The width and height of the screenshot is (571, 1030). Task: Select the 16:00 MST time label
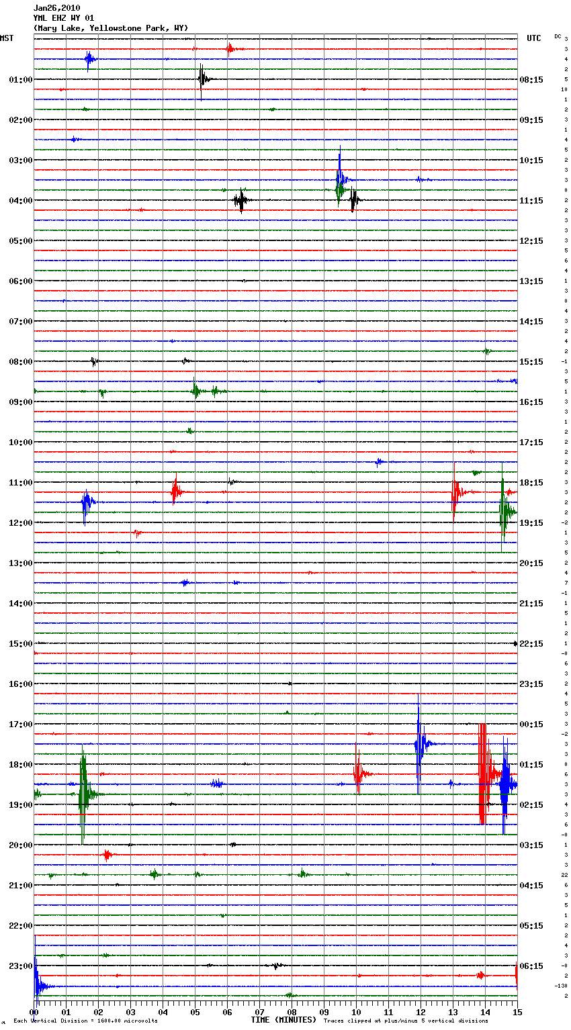coord(20,684)
